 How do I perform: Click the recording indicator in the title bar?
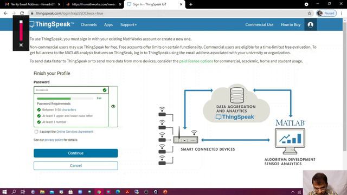coord(306,4)
